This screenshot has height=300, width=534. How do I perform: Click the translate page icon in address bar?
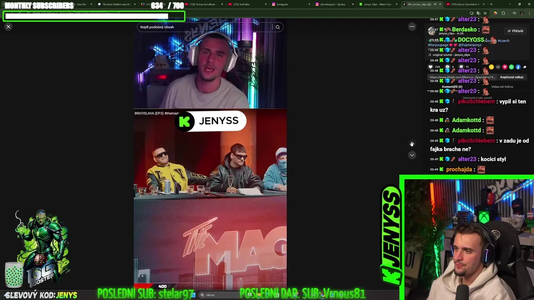click(479, 13)
